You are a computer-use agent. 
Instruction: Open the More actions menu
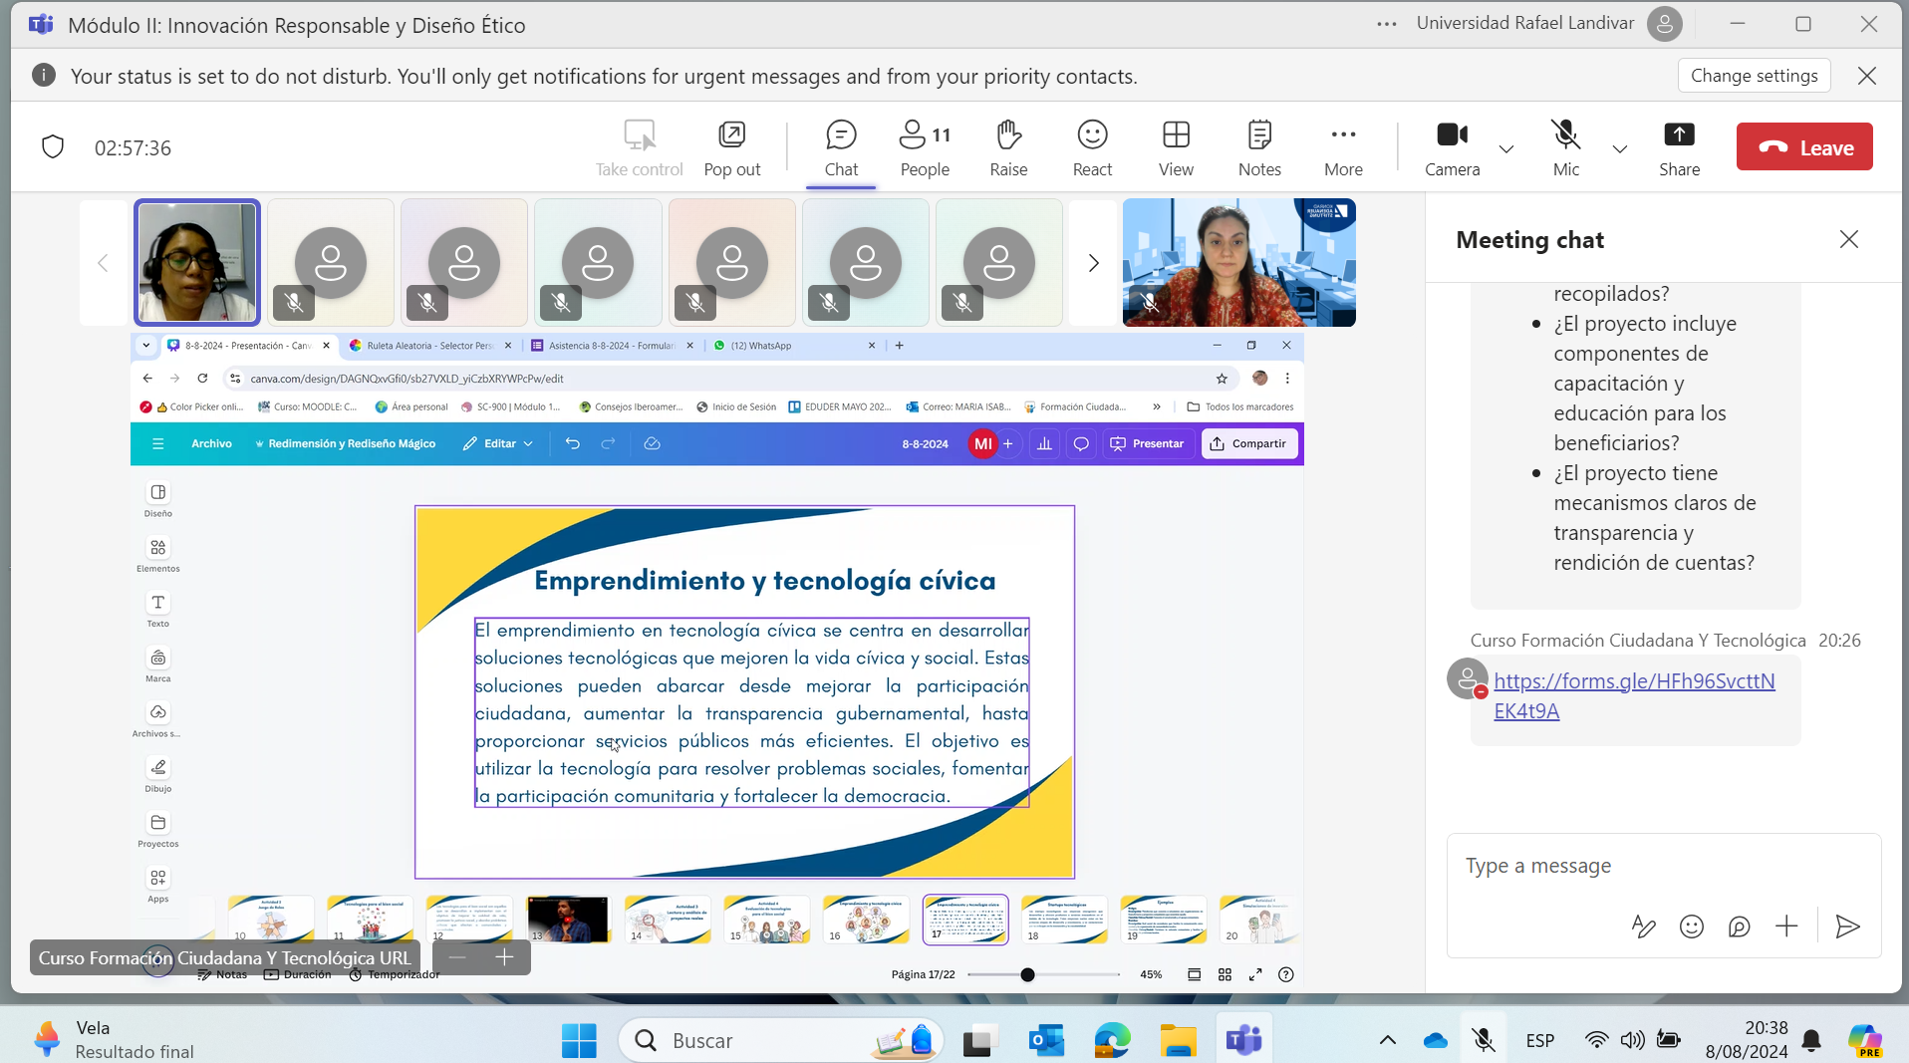1343,147
